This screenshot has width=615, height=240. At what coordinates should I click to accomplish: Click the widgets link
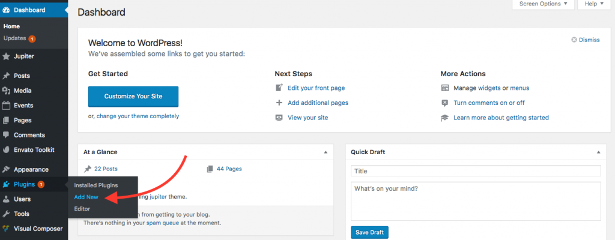(x=489, y=88)
